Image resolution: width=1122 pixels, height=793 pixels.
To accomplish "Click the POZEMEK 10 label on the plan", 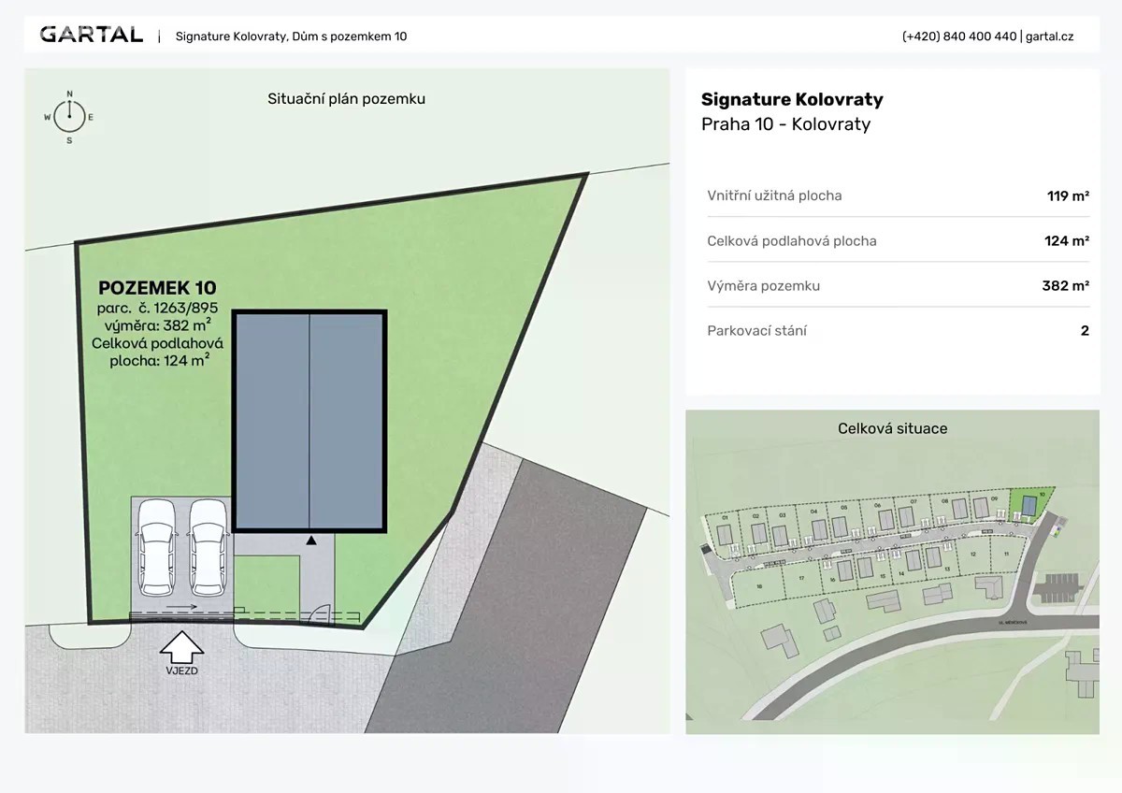I will (x=157, y=288).
